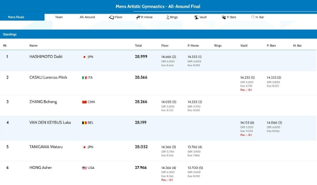Click the Italy flag beside CASALI
The height and width of the screenshot is (185, 317).
(x=84, y=78)
